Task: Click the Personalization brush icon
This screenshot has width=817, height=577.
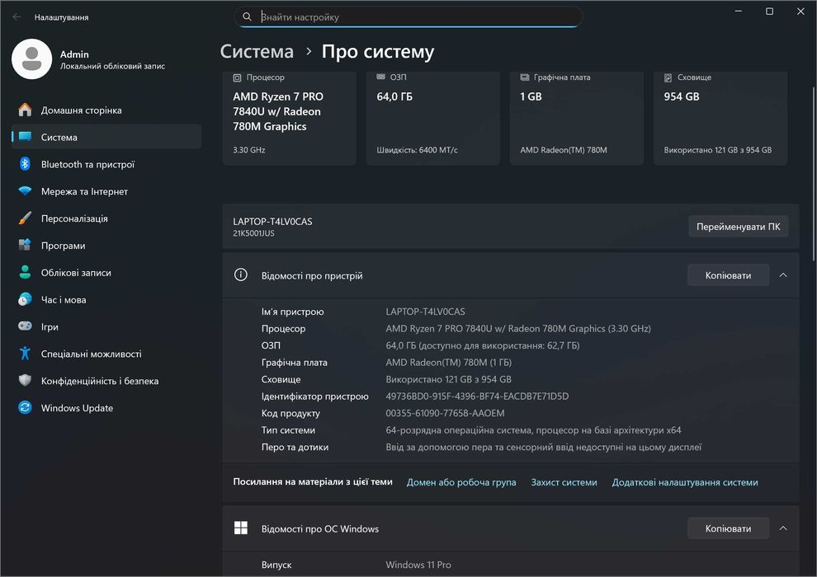Action: click(25, 218)
